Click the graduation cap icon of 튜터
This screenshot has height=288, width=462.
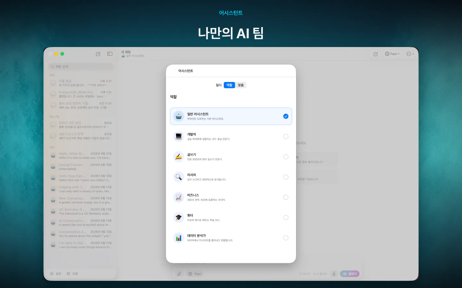[179, 218]
